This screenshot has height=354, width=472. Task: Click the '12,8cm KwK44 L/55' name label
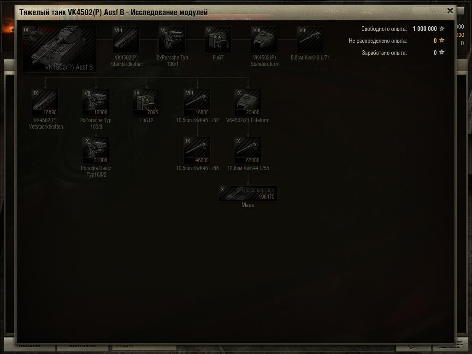(248, 168)
